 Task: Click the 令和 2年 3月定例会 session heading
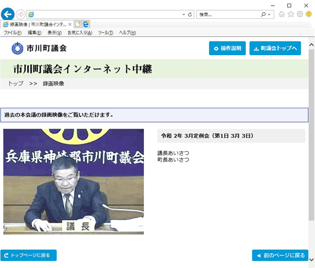pyautogui.click(x=207, y=136)
